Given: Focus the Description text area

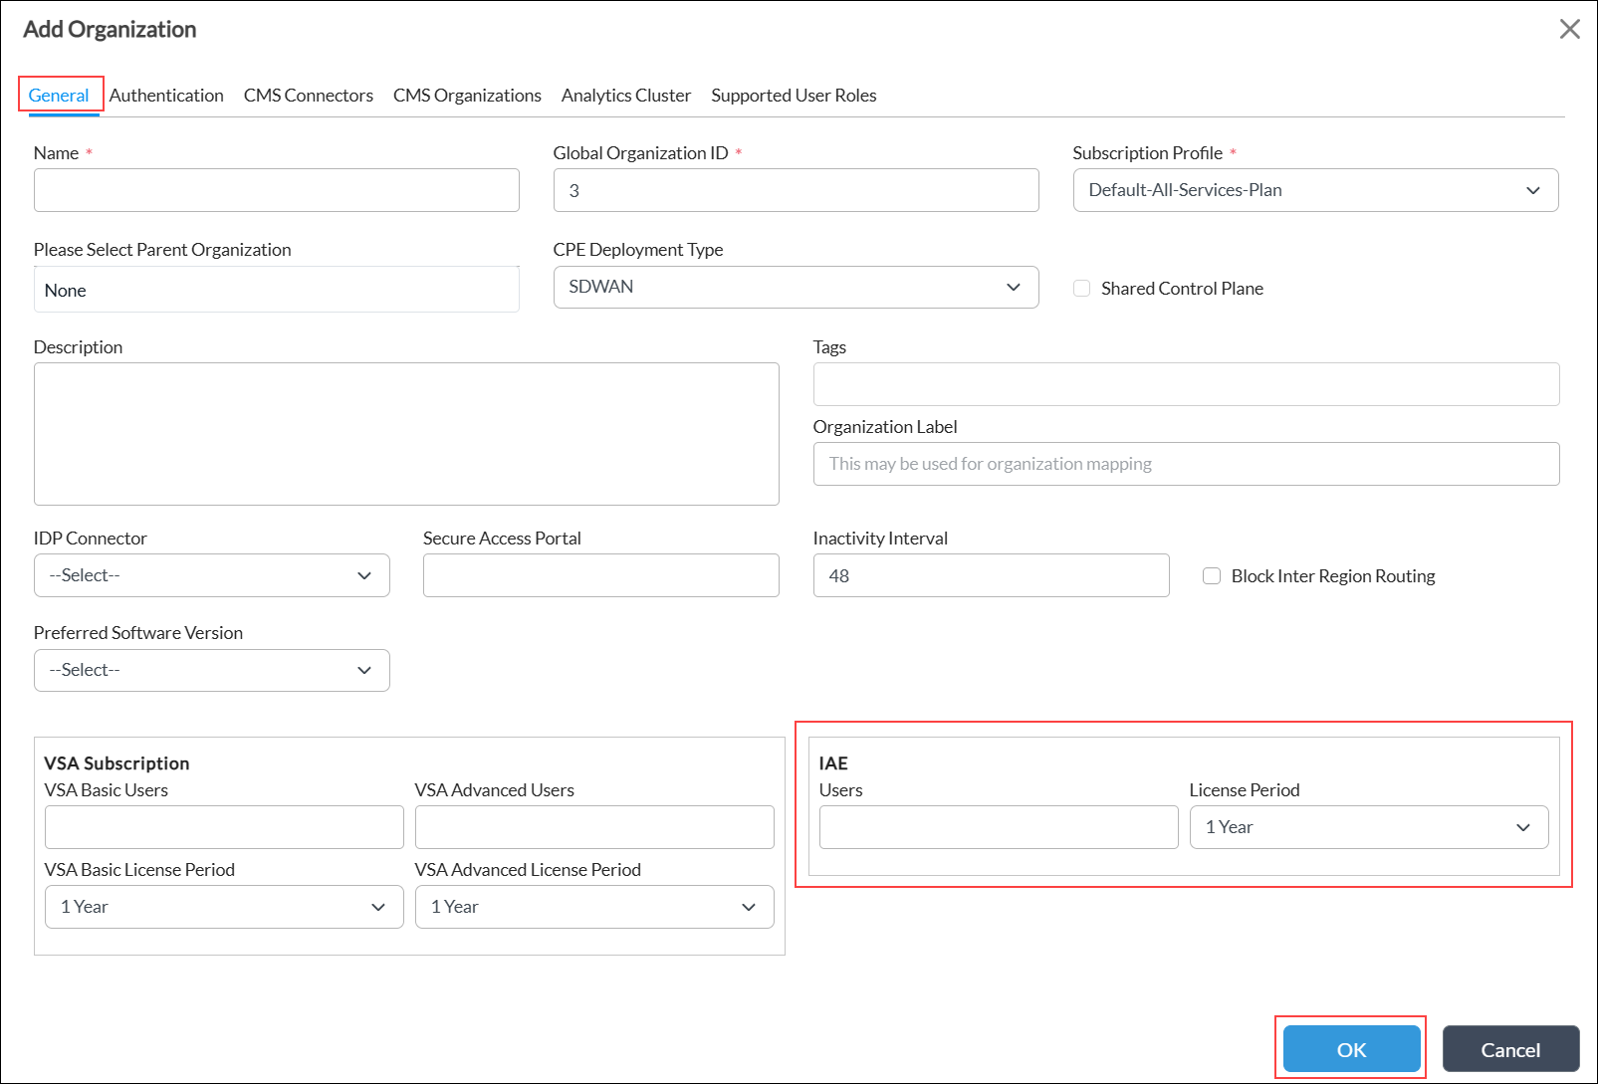Looking at the screenshot, I should pos(406,434).
